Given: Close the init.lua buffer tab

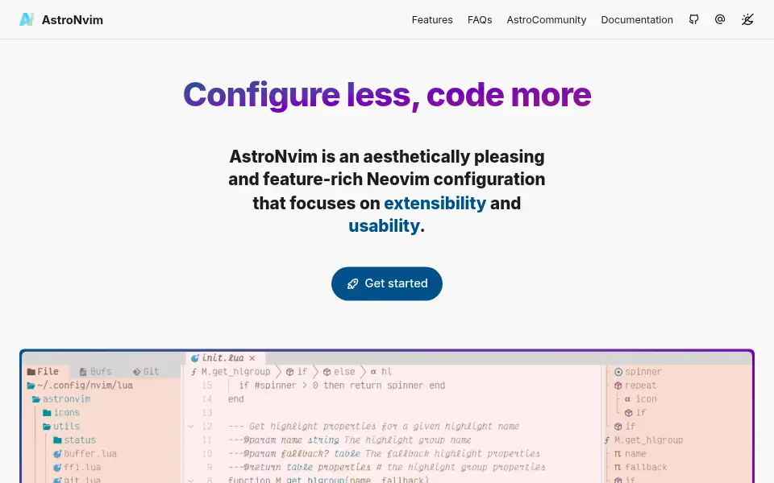Looking at the screenshot, I should pos(252,358).
